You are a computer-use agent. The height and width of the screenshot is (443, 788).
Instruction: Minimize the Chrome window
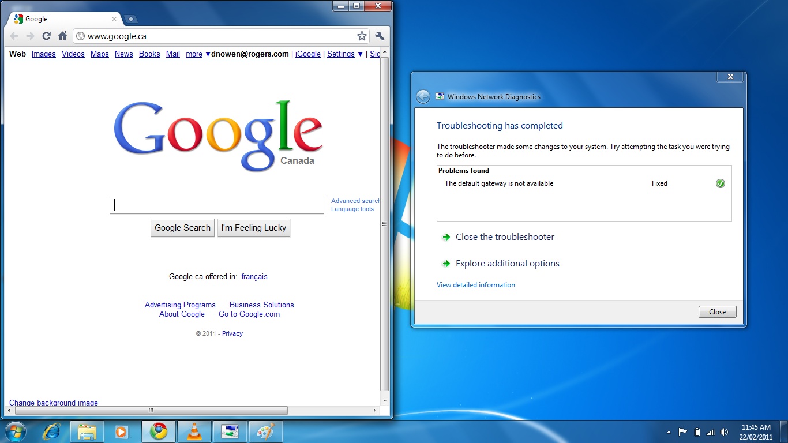click(341, 6)
